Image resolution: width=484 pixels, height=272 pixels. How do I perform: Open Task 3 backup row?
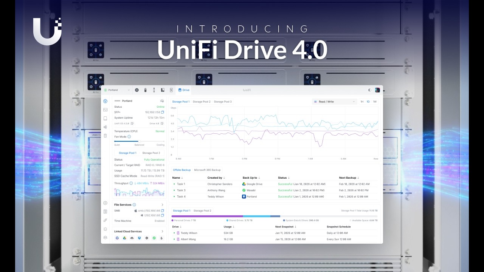pos(275,190)
